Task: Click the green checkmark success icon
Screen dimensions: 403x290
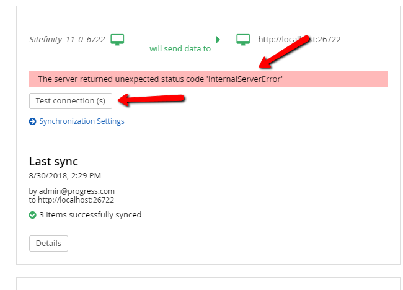Action: point(32,215)
